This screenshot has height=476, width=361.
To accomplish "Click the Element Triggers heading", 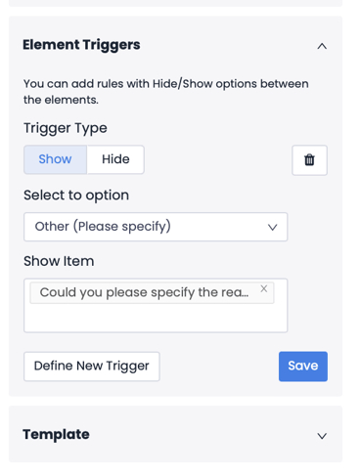I will click(x=81, y=45).
